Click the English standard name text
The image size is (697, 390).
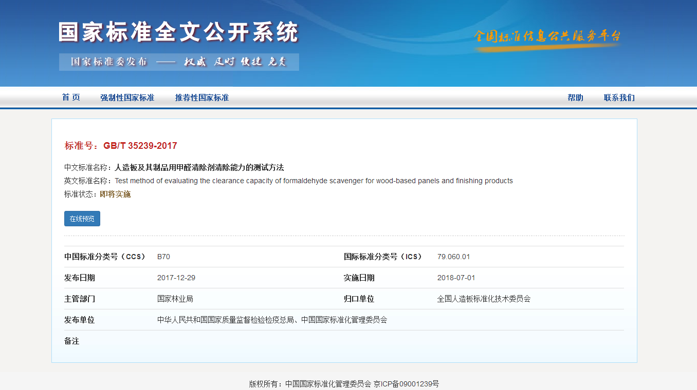[x=314, y=181]
